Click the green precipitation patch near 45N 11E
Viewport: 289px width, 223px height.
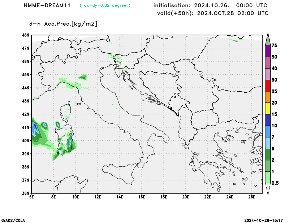(x=83, y=77)
